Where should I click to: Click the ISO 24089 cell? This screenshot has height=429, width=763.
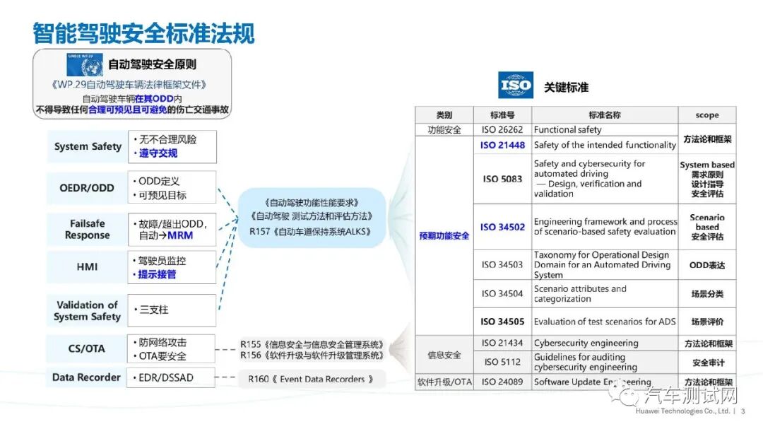pos(503,382)
